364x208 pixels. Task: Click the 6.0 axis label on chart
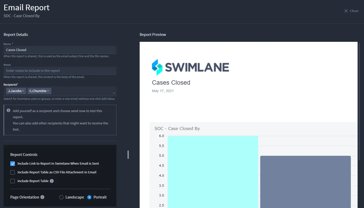point(161,136)
